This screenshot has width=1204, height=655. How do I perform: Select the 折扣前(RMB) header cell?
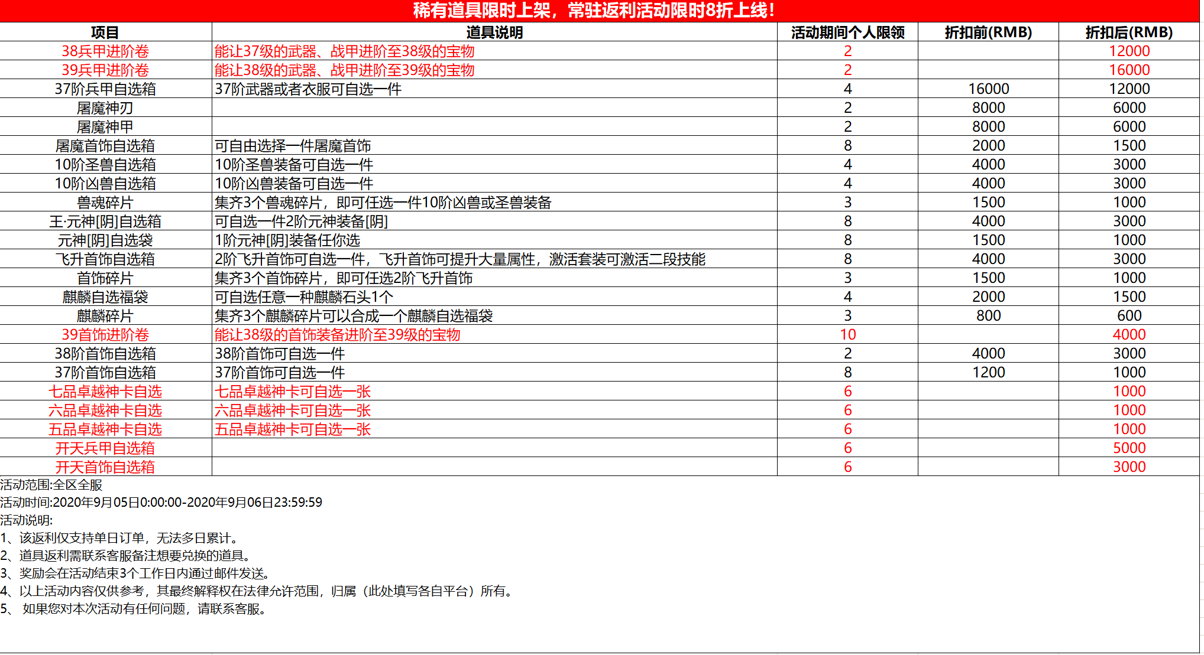click(x=988, y=32)
